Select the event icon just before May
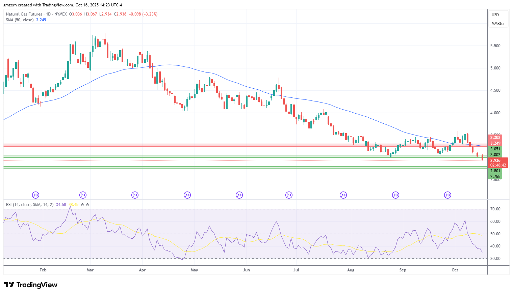Image resolution: width=513 pixels, height=295 pixels. (187, 195)
